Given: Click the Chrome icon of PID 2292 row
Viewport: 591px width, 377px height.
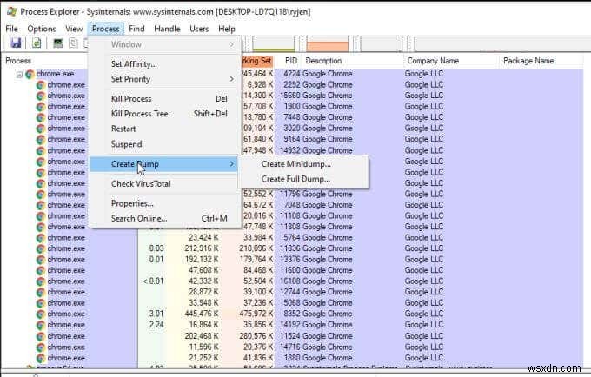Looking at the screenshot, I should pos(41,85).
